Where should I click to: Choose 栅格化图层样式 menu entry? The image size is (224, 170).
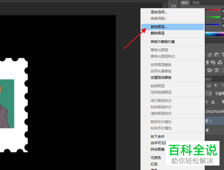tap(172, 56)
